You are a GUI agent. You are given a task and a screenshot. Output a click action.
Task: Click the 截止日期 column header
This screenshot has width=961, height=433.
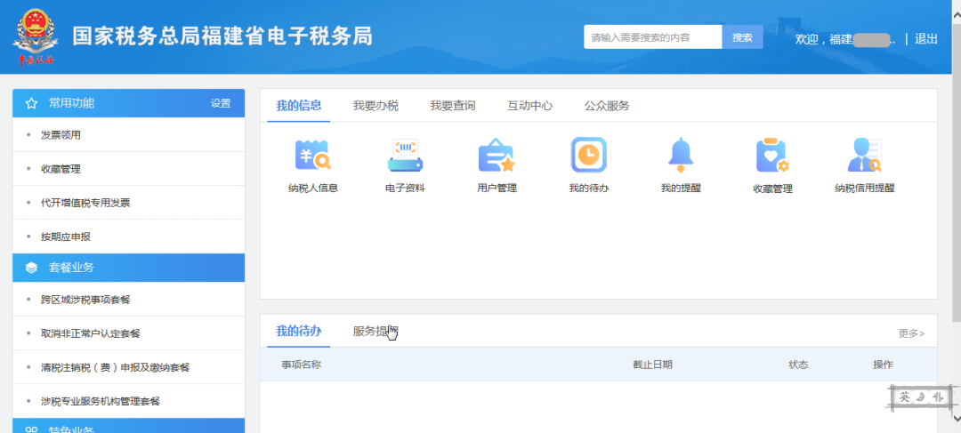[x=653, y=365]
